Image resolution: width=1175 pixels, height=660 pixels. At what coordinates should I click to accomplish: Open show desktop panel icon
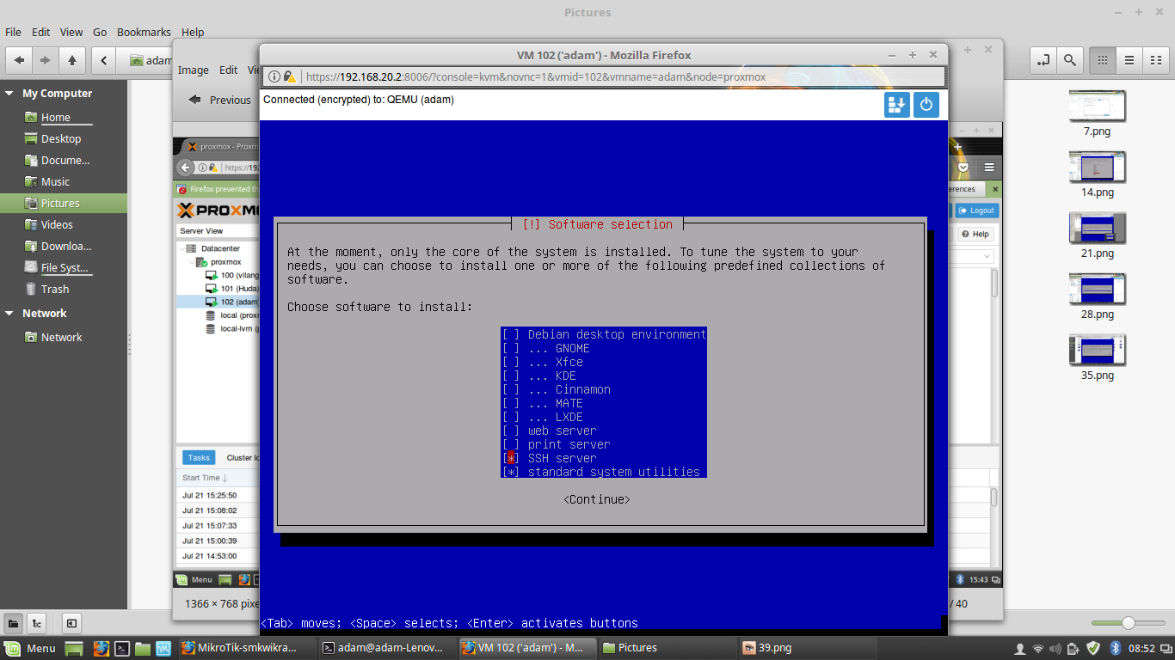point(74,648)
